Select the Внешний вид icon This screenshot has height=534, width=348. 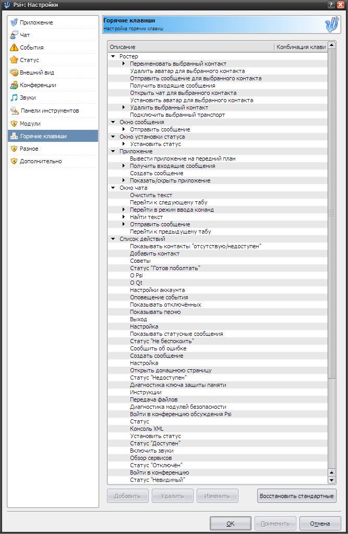14,72
